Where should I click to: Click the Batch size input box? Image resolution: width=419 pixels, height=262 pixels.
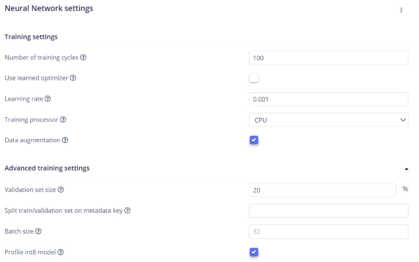coord(328,232)
